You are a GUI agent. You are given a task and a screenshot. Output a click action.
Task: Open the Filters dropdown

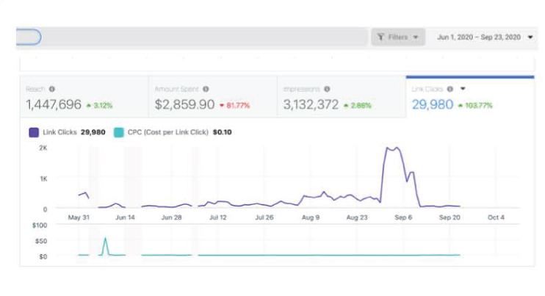click(398, 37)
